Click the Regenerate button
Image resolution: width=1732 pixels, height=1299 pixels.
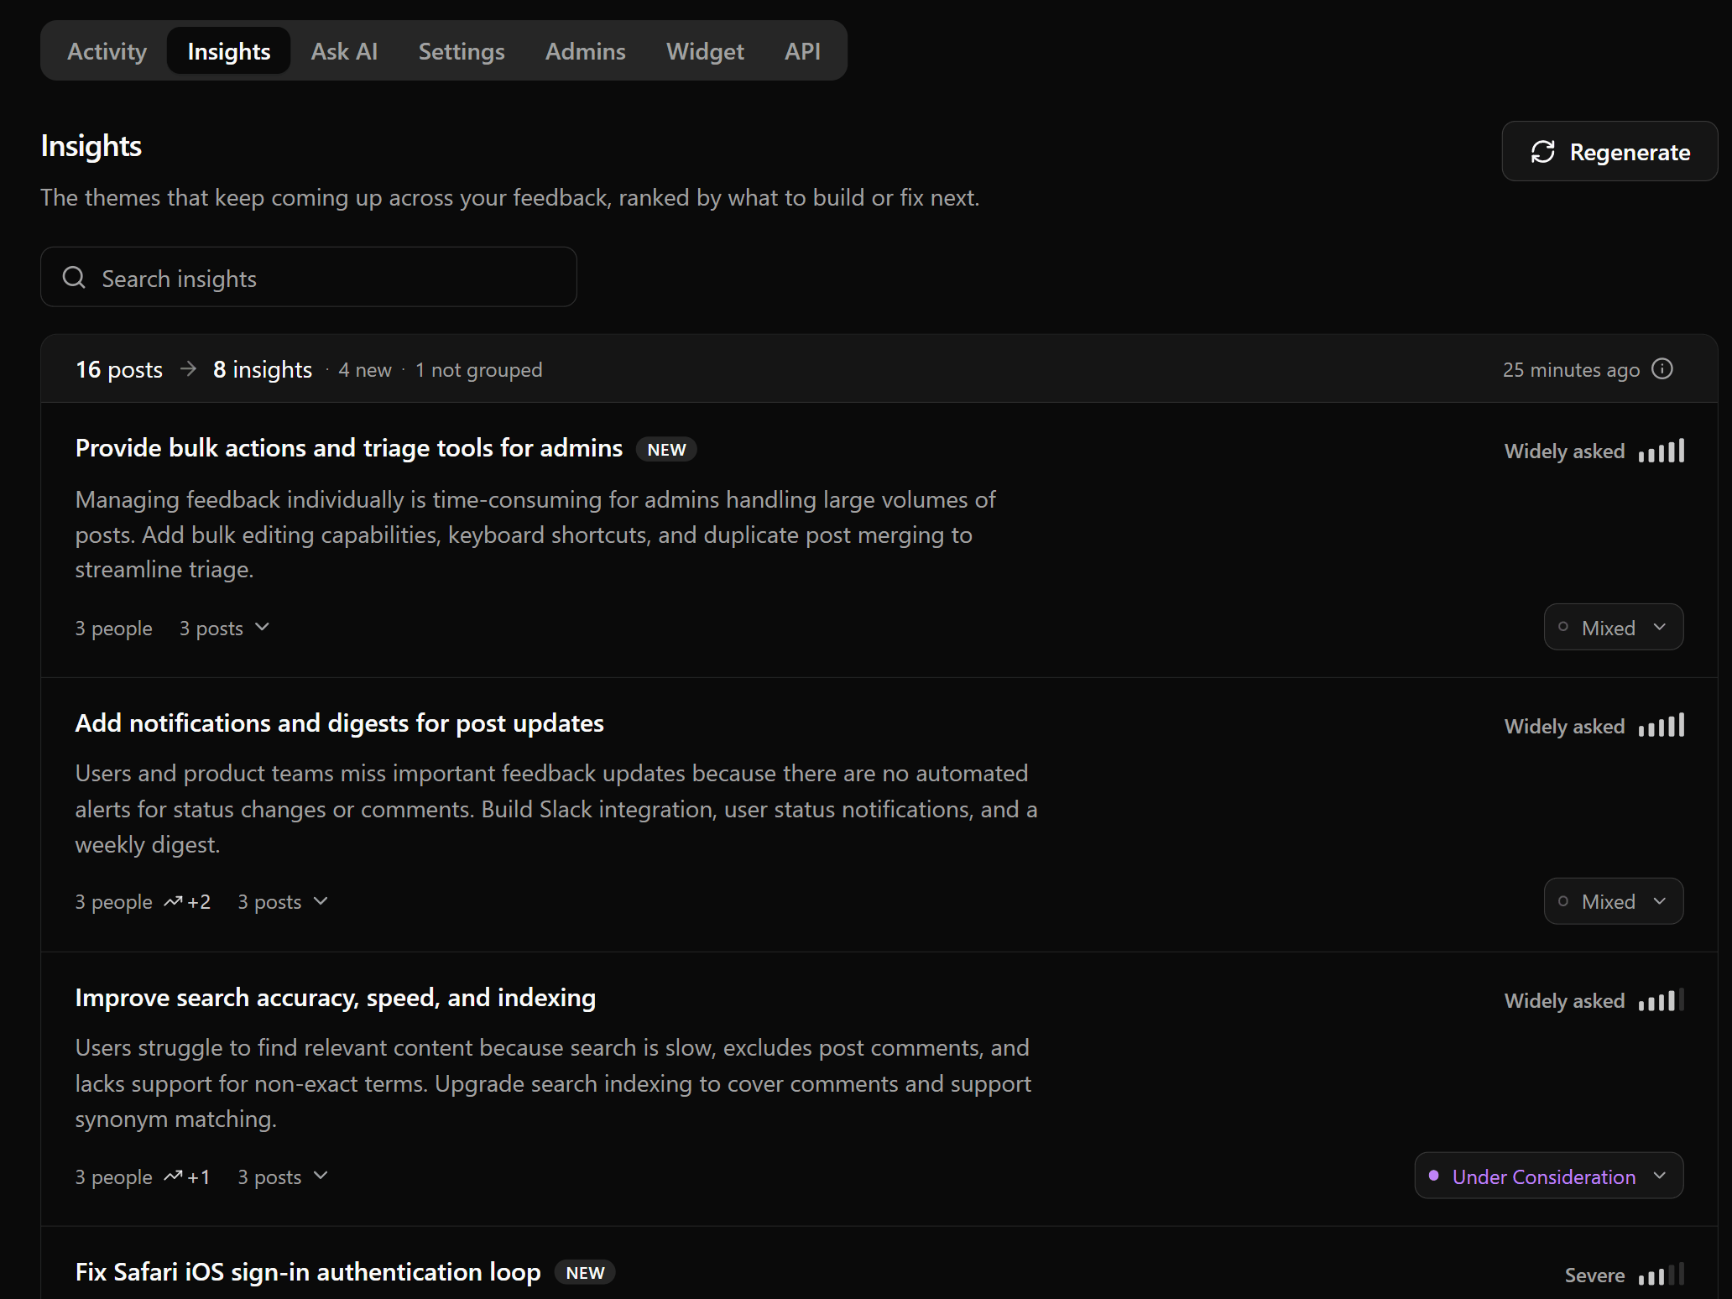[x=1609, y=151]
